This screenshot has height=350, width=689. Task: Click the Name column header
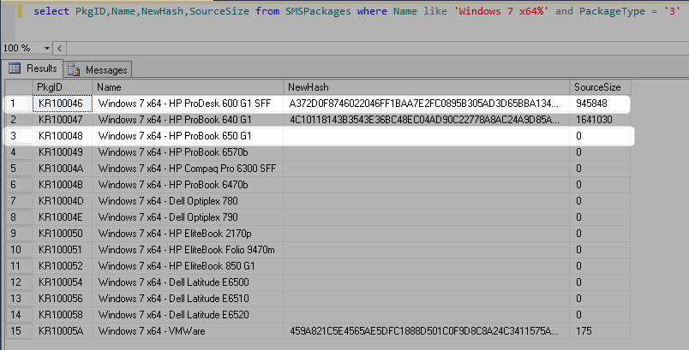(x=188, y=87)
